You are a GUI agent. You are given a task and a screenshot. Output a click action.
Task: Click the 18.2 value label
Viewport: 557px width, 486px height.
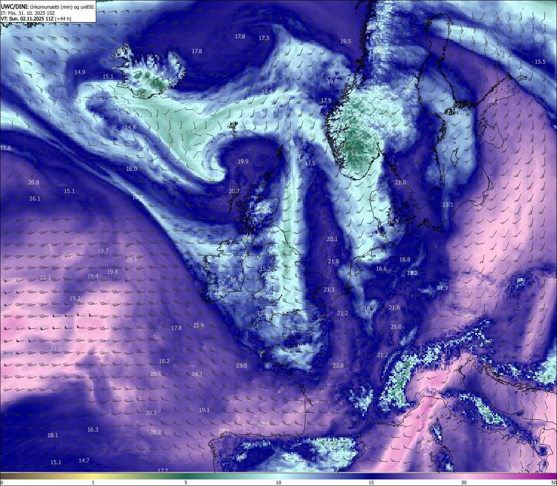164,361
